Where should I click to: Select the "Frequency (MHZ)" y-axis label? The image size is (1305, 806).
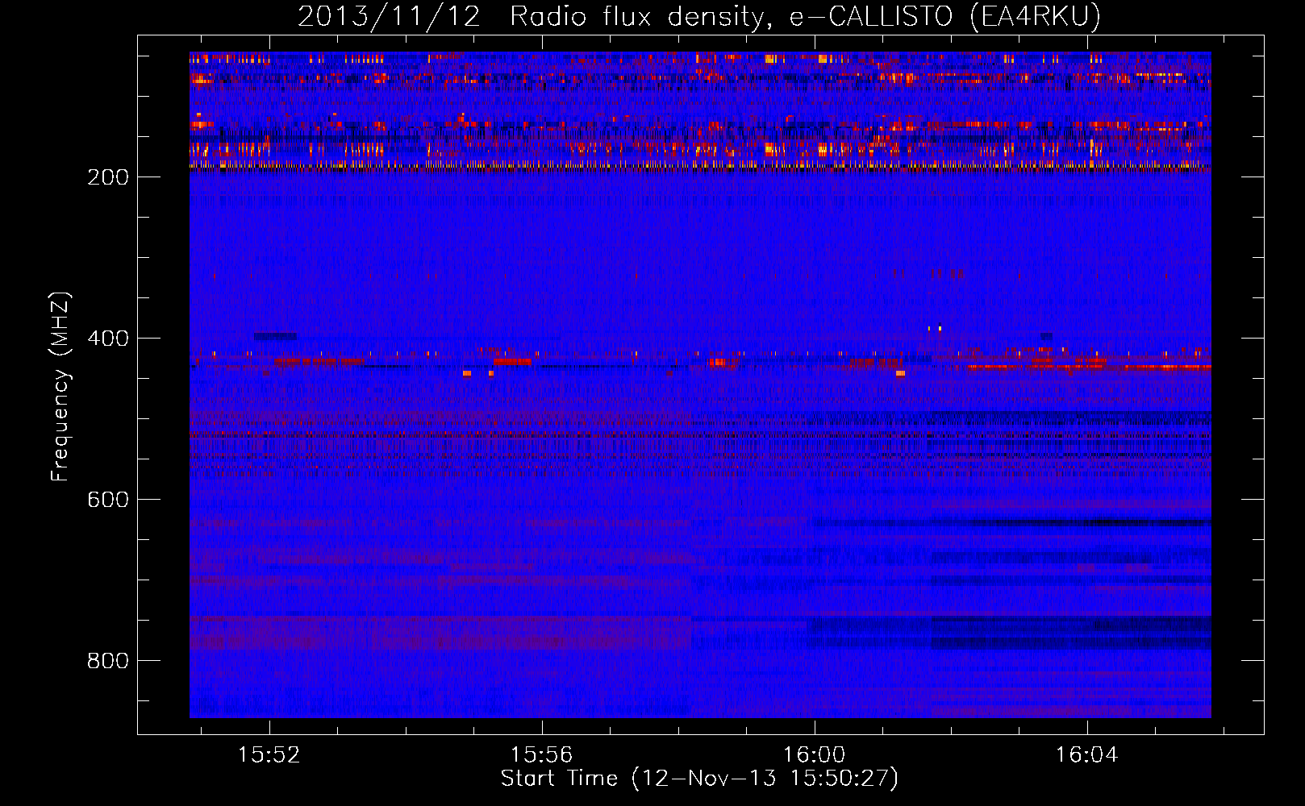[60, 386]
